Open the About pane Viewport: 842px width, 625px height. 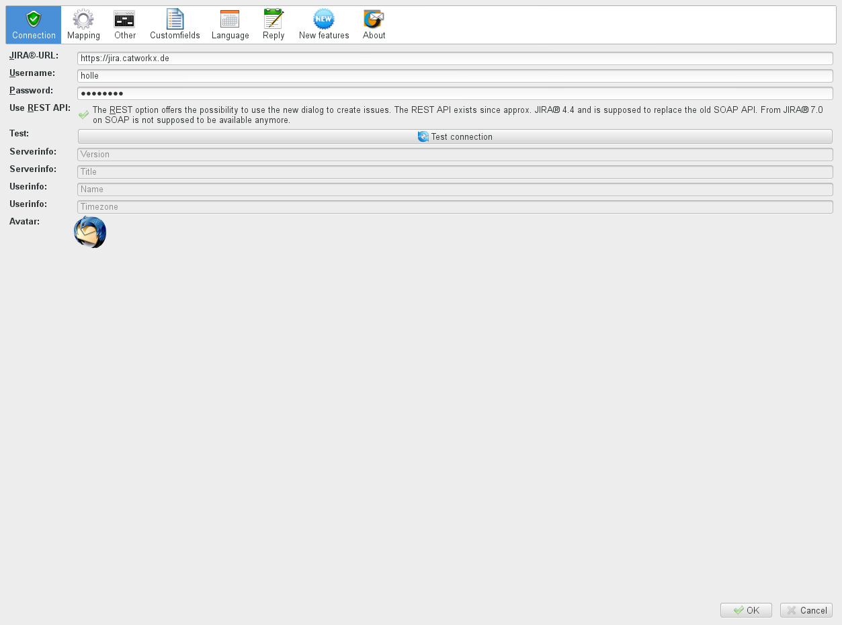click(374, 25)
